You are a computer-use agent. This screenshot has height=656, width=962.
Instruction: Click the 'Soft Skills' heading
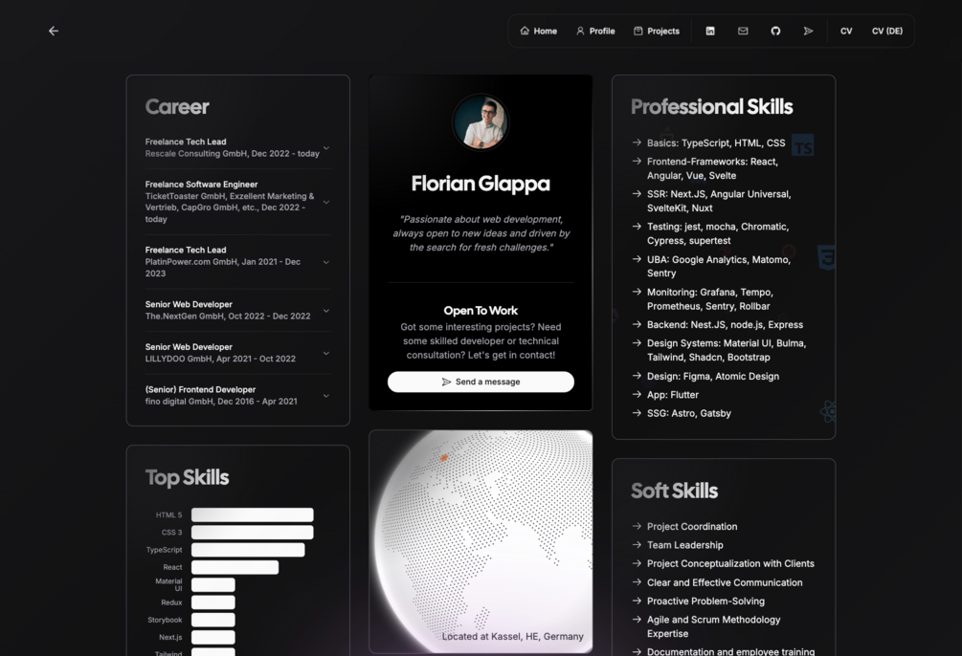click(674, 491)
